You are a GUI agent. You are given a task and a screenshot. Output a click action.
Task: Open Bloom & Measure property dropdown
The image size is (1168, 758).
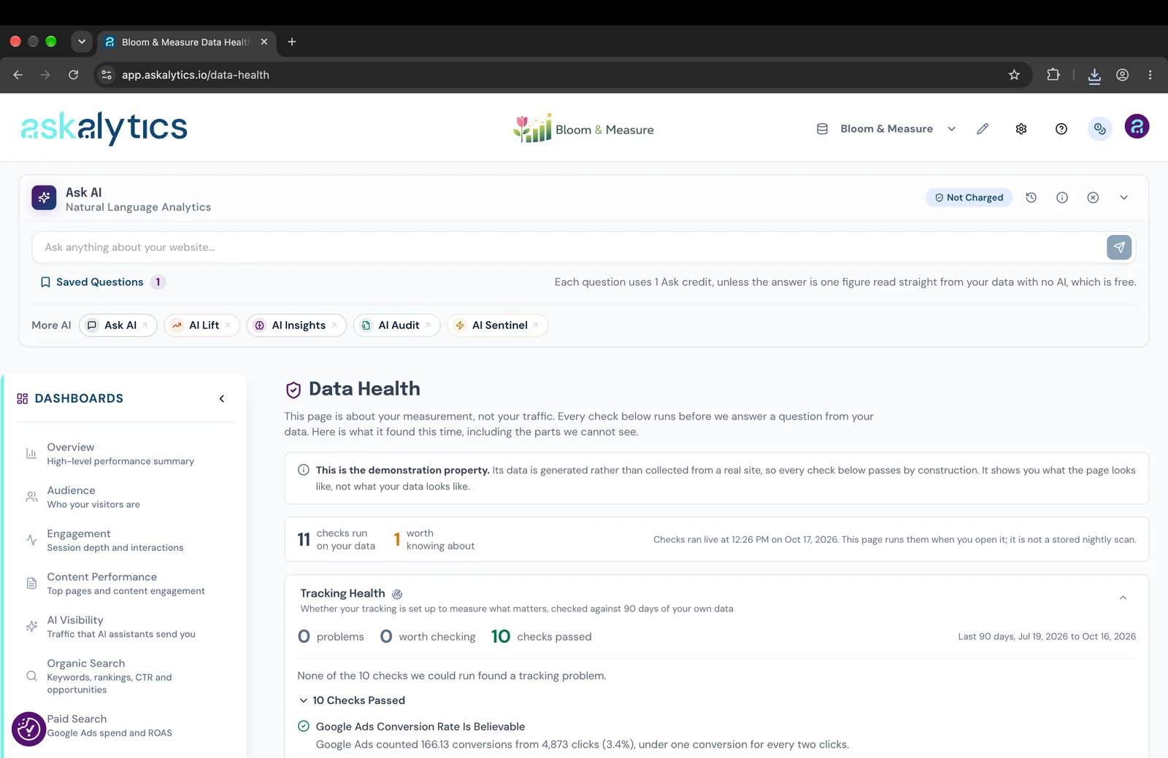pos(885,129)
